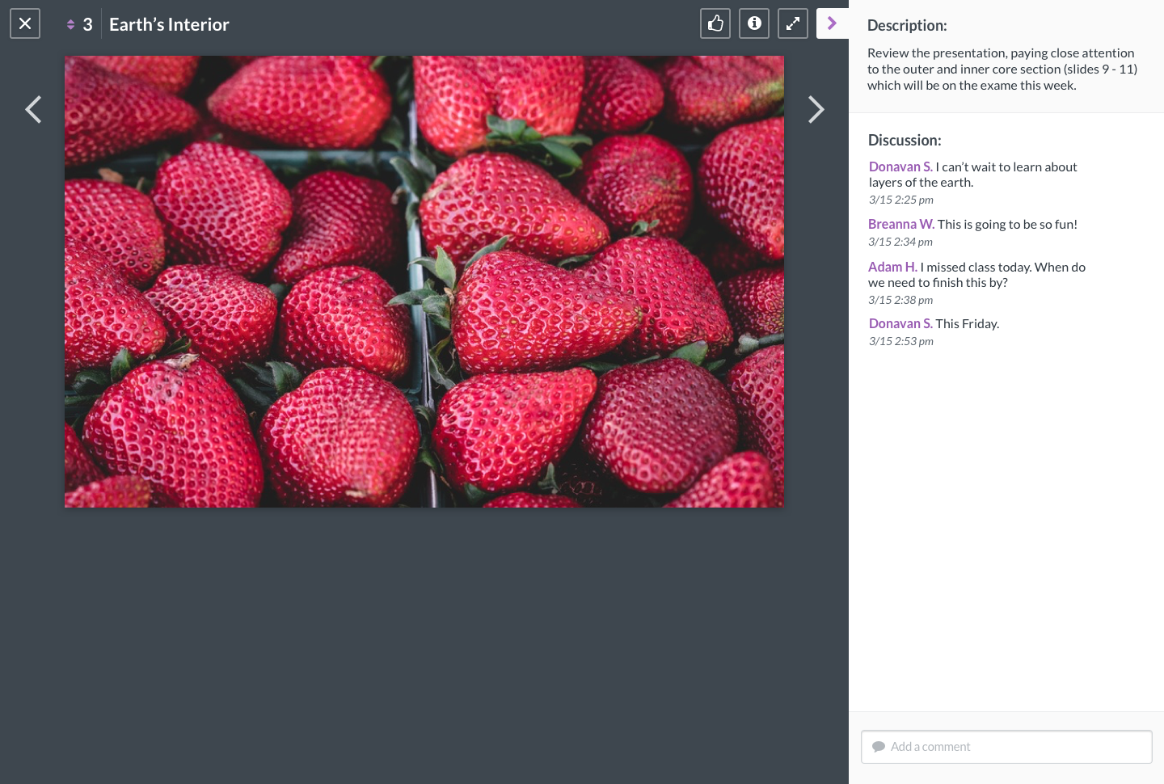Go to the next slide arrow

pos(816,109)
